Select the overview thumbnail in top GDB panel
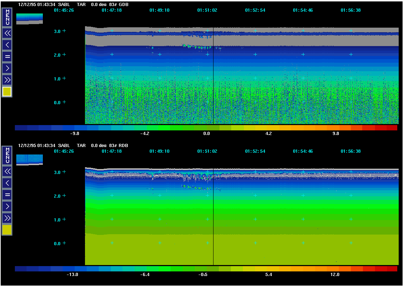404x287 pixels. (x=29, y=19)
